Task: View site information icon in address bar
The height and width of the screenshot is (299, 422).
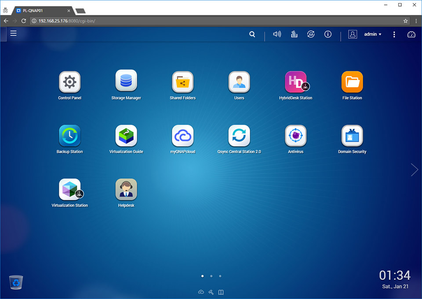Action: (34, 21)
